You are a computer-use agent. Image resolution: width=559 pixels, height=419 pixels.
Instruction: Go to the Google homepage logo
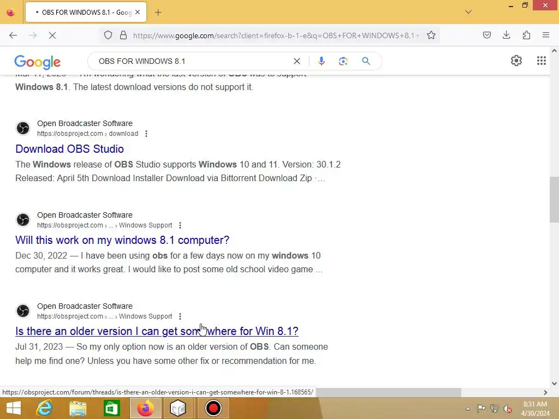[38, 62]
